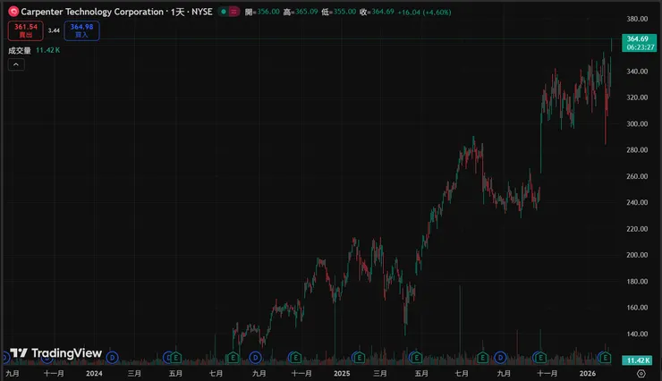The width and height of the screenshot is (662, 381).
Task: Click the 380.00 price axis label
Action: coord(637,19)
